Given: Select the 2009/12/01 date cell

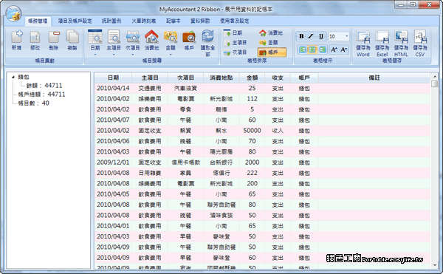Looking at the screenshot, I should [x=113, y=162].
